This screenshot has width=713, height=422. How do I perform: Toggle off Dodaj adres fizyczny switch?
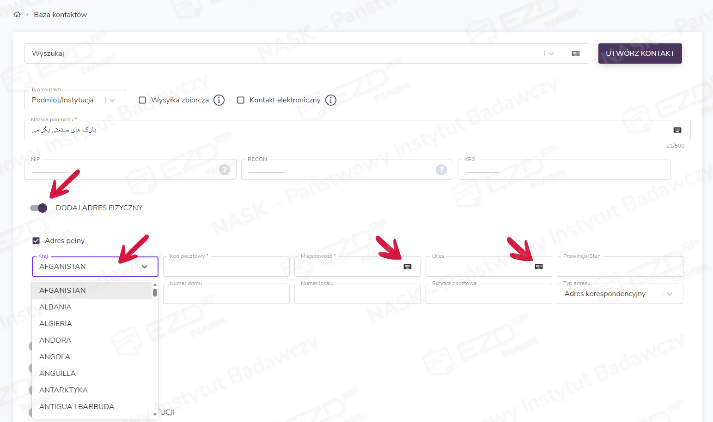pyautogui.click(x=39, y=208)
